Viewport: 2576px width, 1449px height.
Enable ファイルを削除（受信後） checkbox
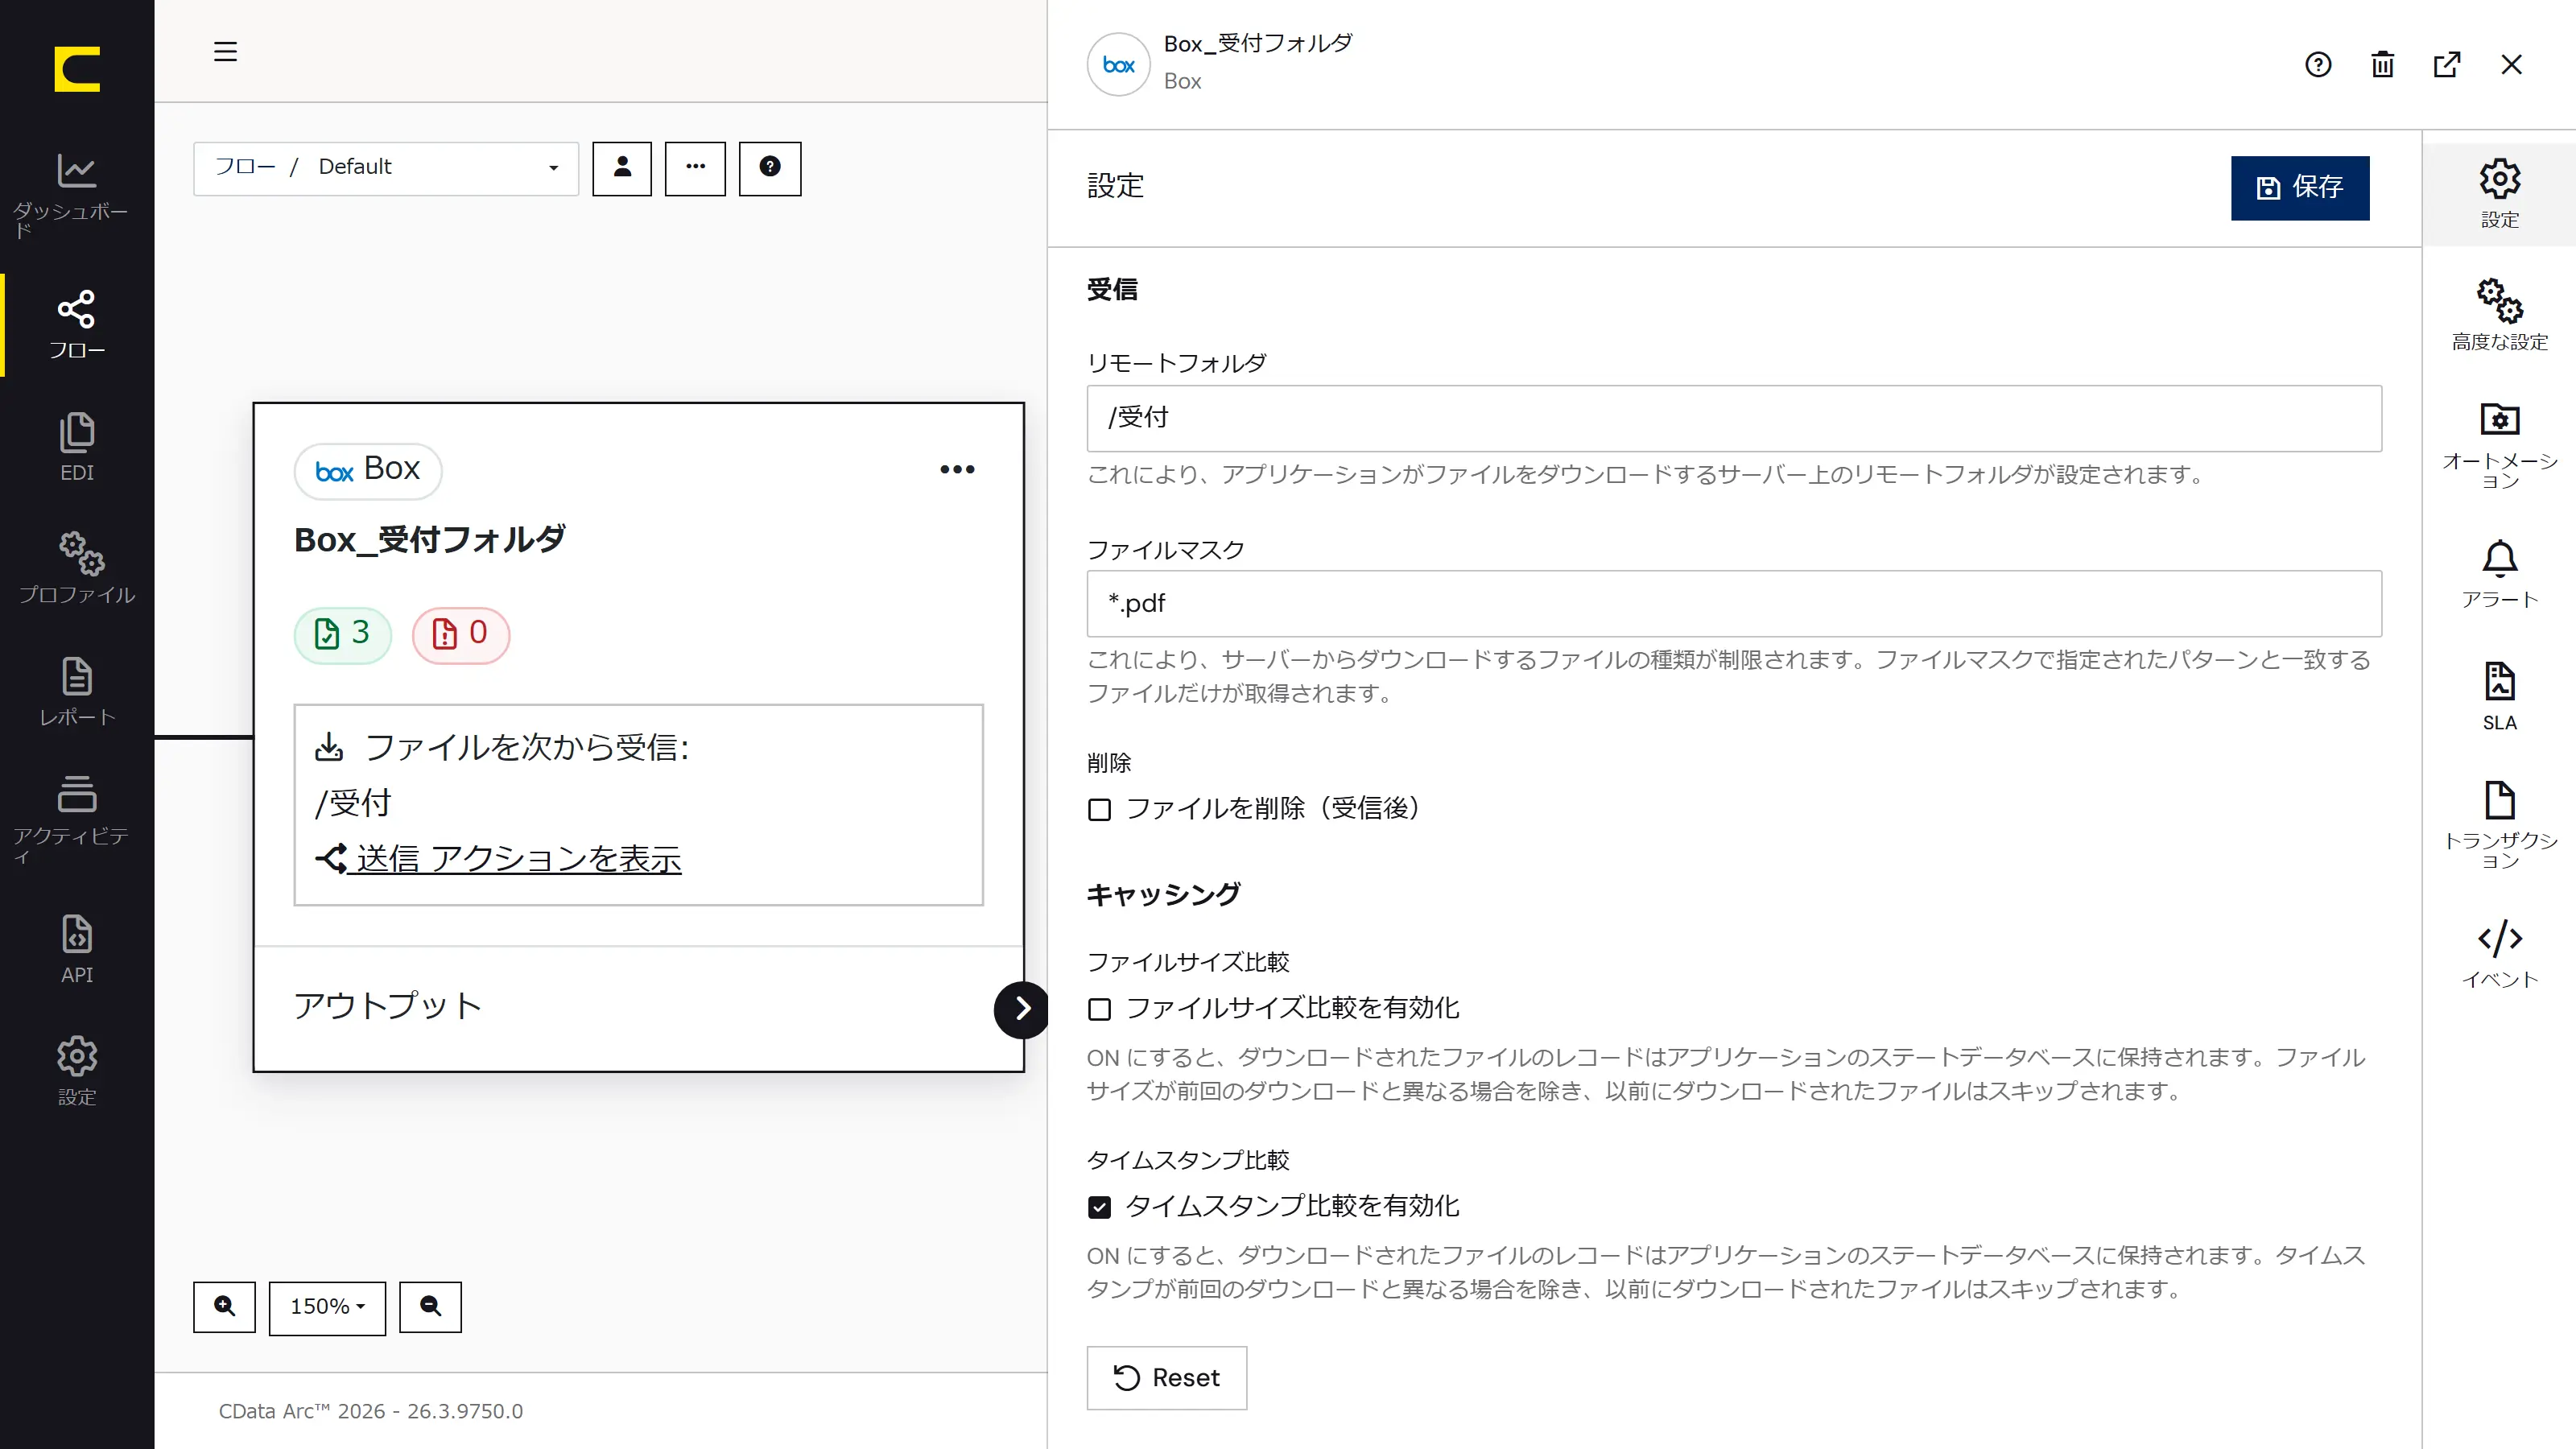[x=1099, y=809]
